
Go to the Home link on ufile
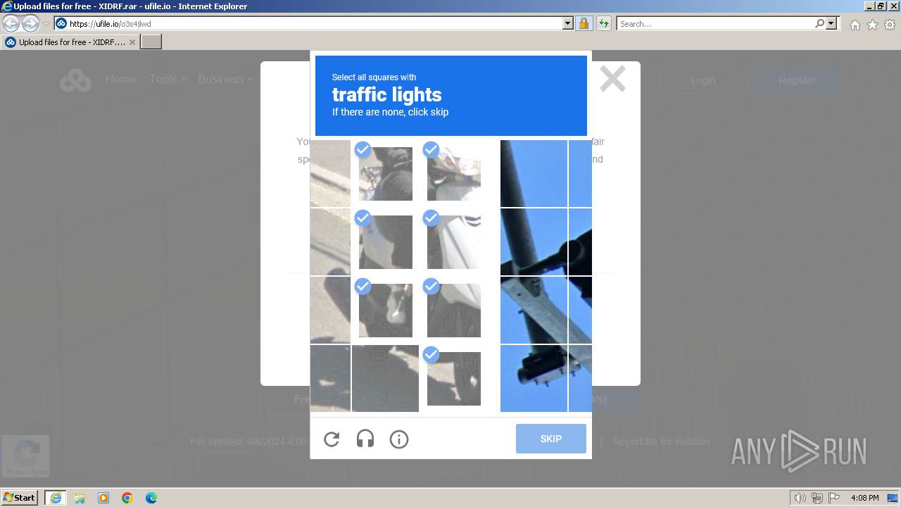click(120, 80)
